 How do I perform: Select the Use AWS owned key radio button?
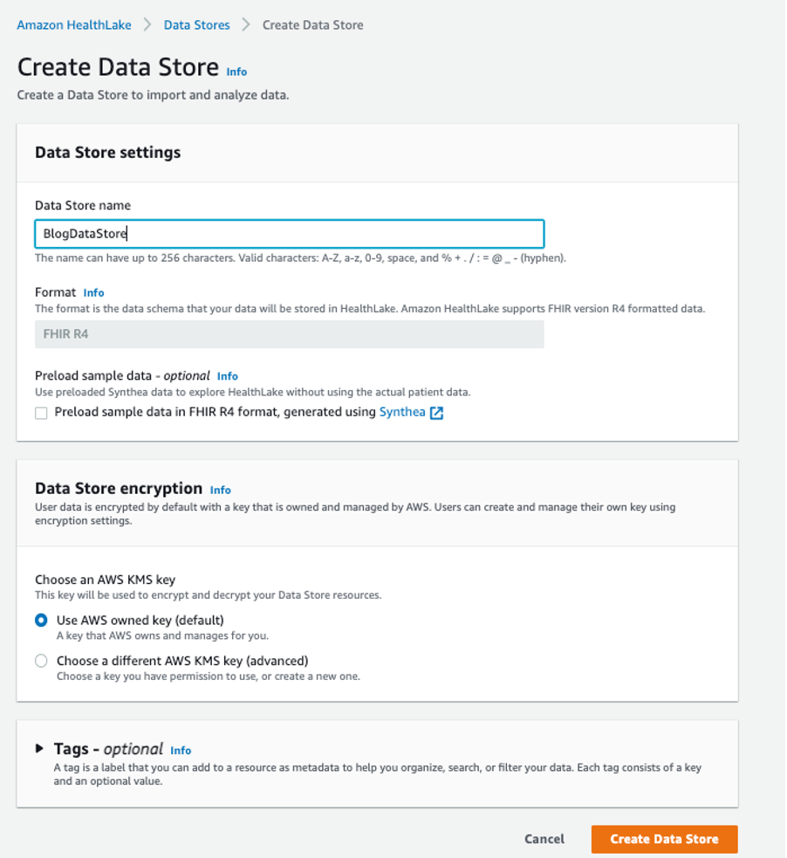point(41,620)
